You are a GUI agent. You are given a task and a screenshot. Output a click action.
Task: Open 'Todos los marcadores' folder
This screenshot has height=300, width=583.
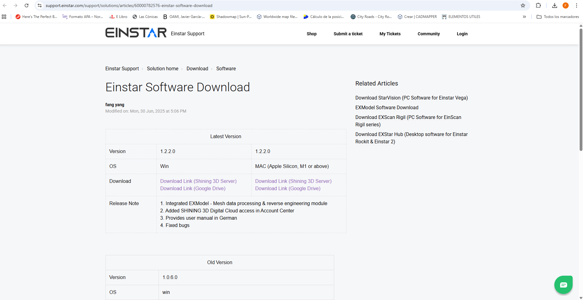pyautogui.click(x=558, y=17)
